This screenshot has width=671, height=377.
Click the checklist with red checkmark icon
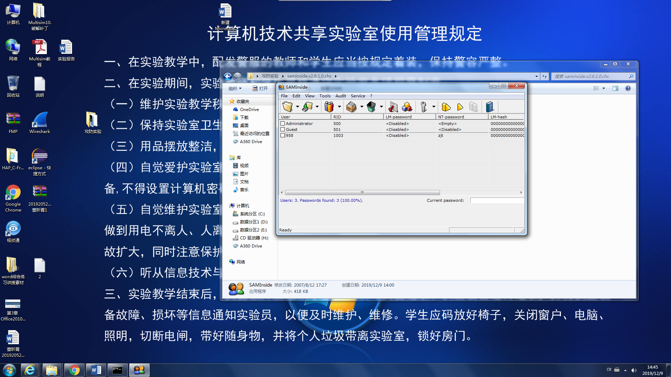click(393, 107)
